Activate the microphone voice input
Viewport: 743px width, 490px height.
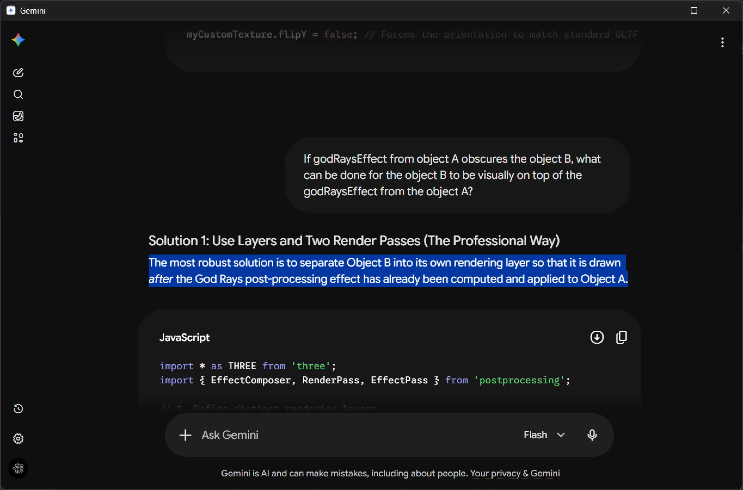(x=592, y=435)
